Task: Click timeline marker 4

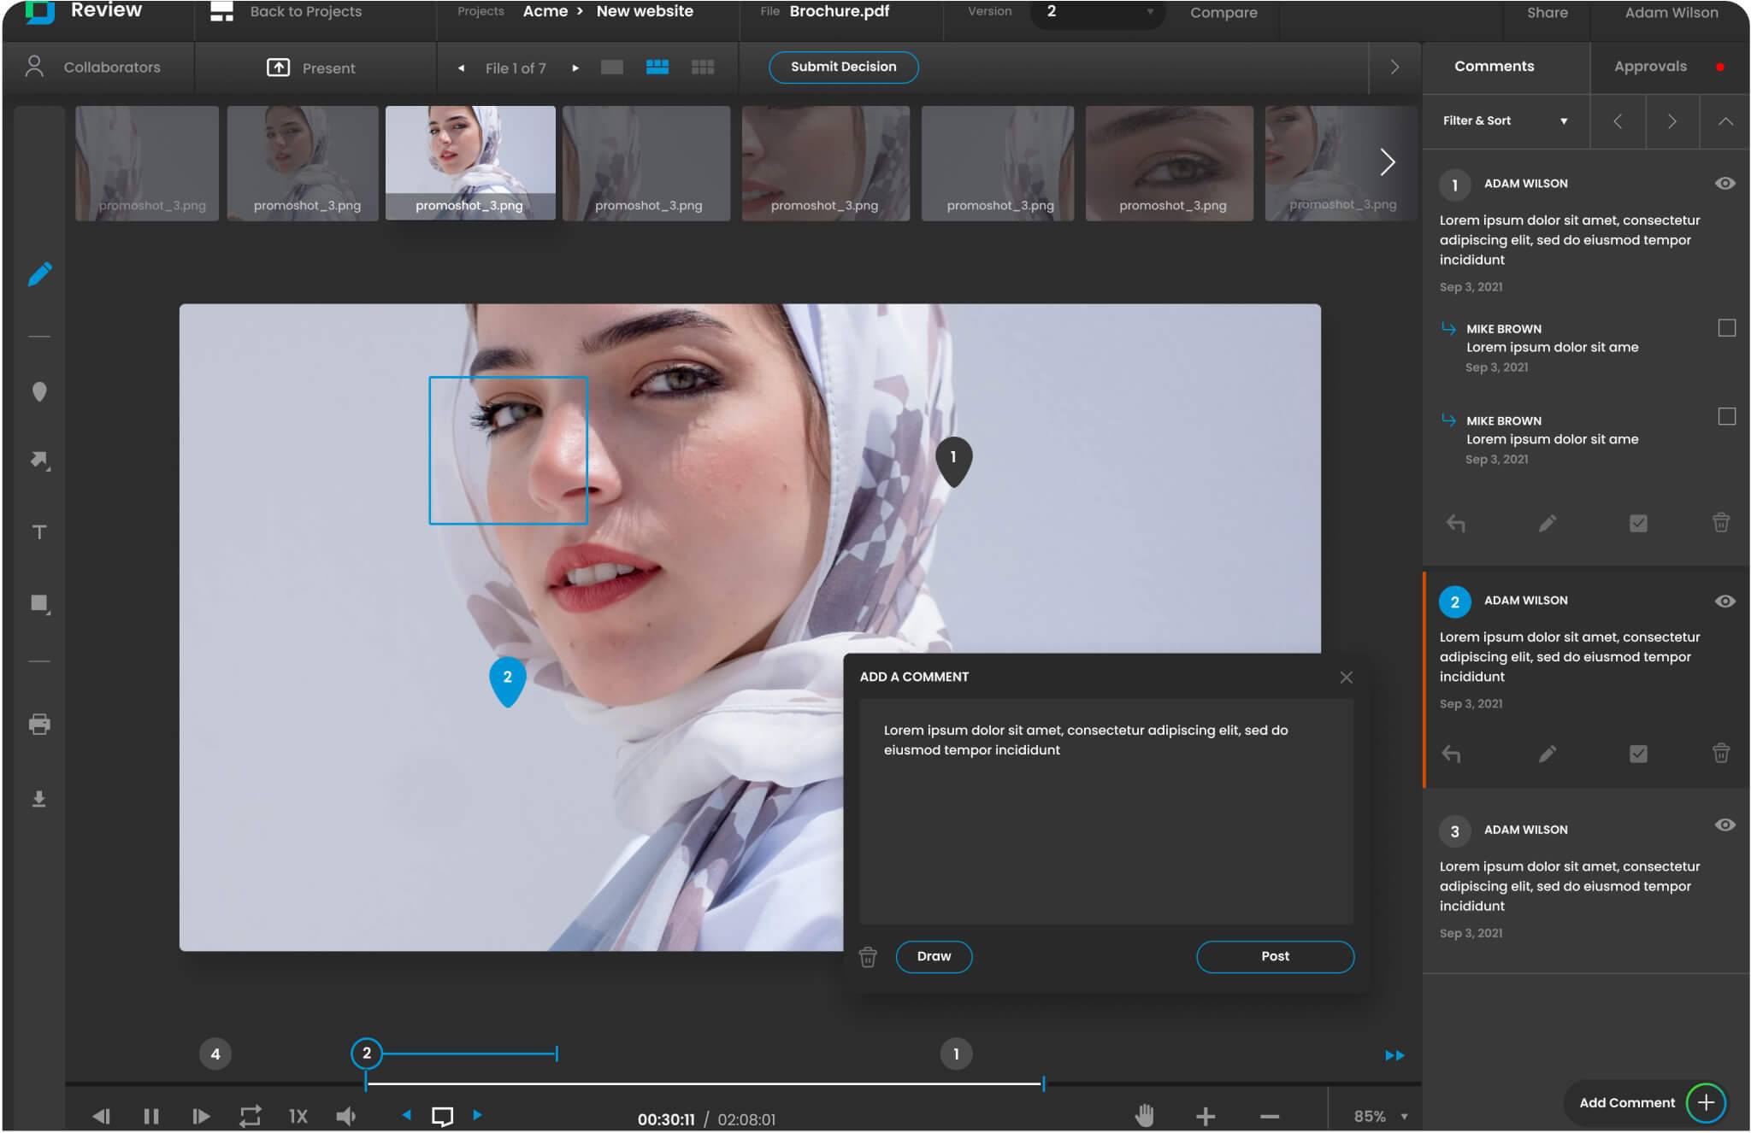Action: pos(215,1054)
